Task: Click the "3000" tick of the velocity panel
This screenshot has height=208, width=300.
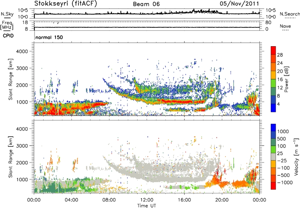Action: (22, 146)
